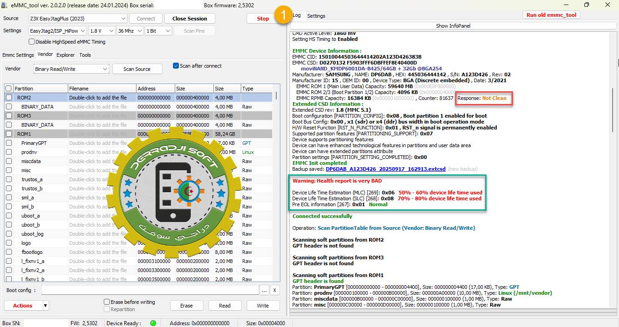Click Scan Source button

pyautogui.click(x=137, y=69)
